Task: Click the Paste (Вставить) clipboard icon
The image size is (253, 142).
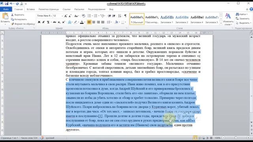Action: [5, 16]
